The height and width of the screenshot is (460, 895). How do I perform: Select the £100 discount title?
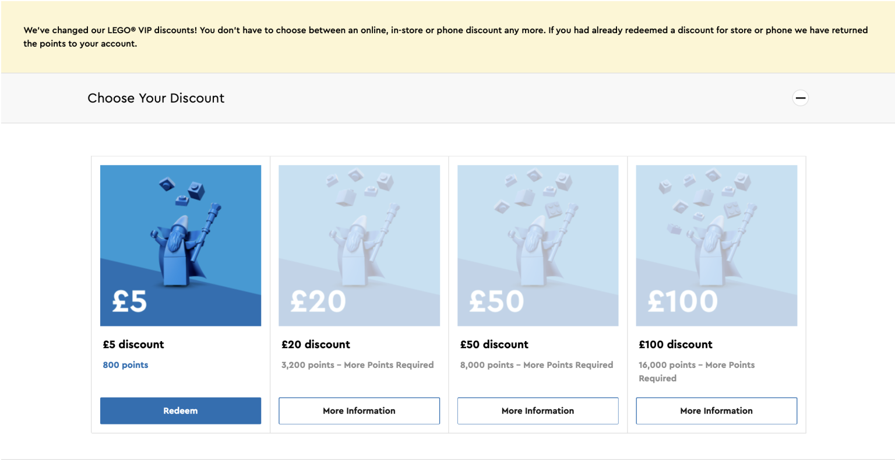pyautogui.click(x=675, y=345)
